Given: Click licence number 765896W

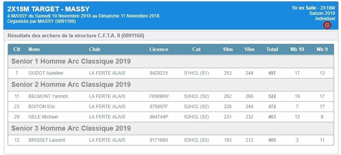Looking at the screenshot, I should pos(159,96).
